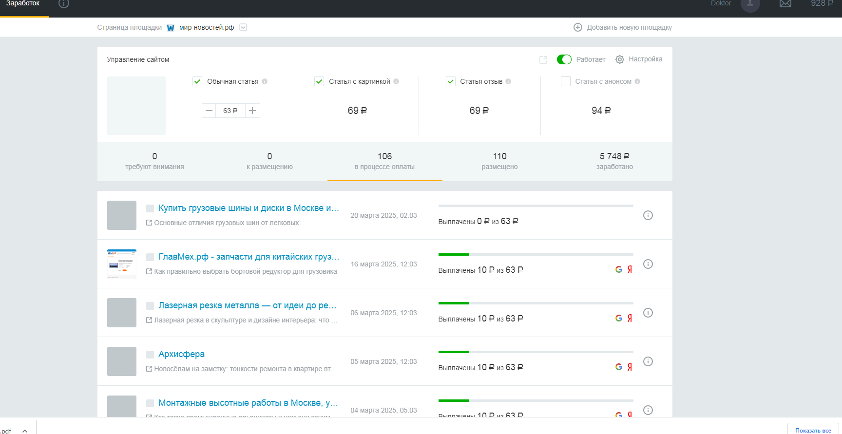Click payment progress bar for ГлавМех.рф
This screenshot has height=434, width=842.
[x=536, y=254]
